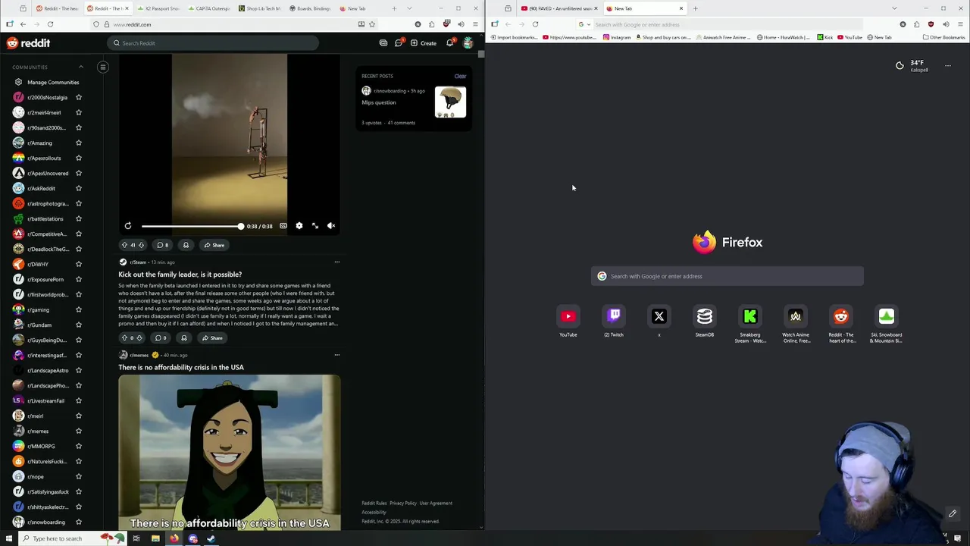Open Reddit Rules footer link

click(x=374, y=503)
